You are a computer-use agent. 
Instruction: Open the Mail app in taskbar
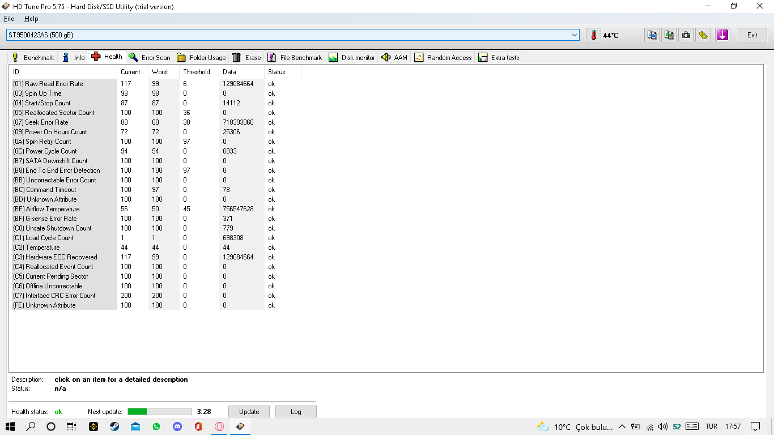pyautogui.click(x=135, y=427)
